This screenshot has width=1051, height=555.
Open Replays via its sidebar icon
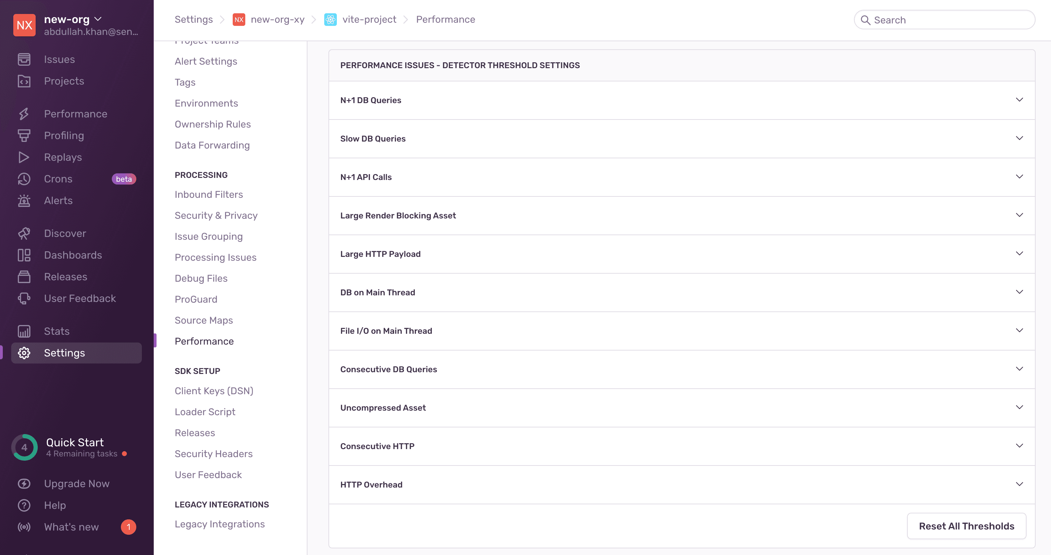(24, 157)
